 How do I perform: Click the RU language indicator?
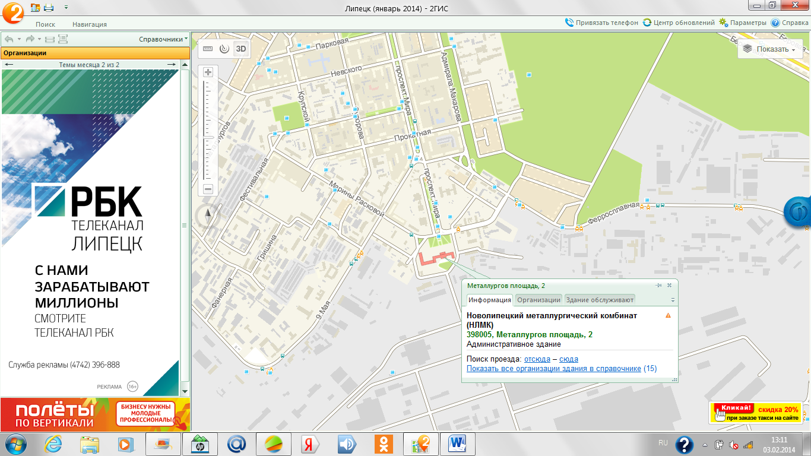pos(663,443)
